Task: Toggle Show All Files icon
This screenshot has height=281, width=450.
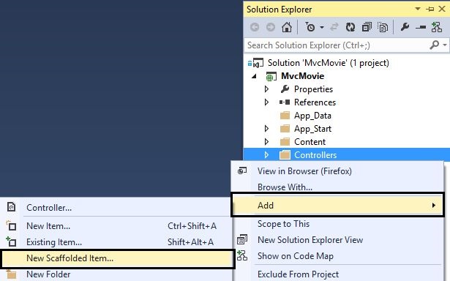Action: point(383,27)
